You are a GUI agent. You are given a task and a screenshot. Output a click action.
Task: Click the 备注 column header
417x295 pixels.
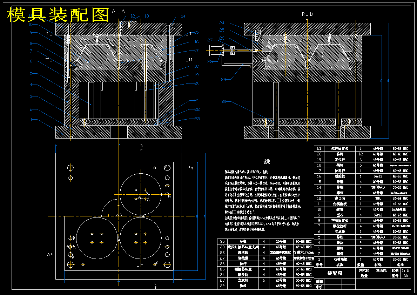click(x=400, y=265)
